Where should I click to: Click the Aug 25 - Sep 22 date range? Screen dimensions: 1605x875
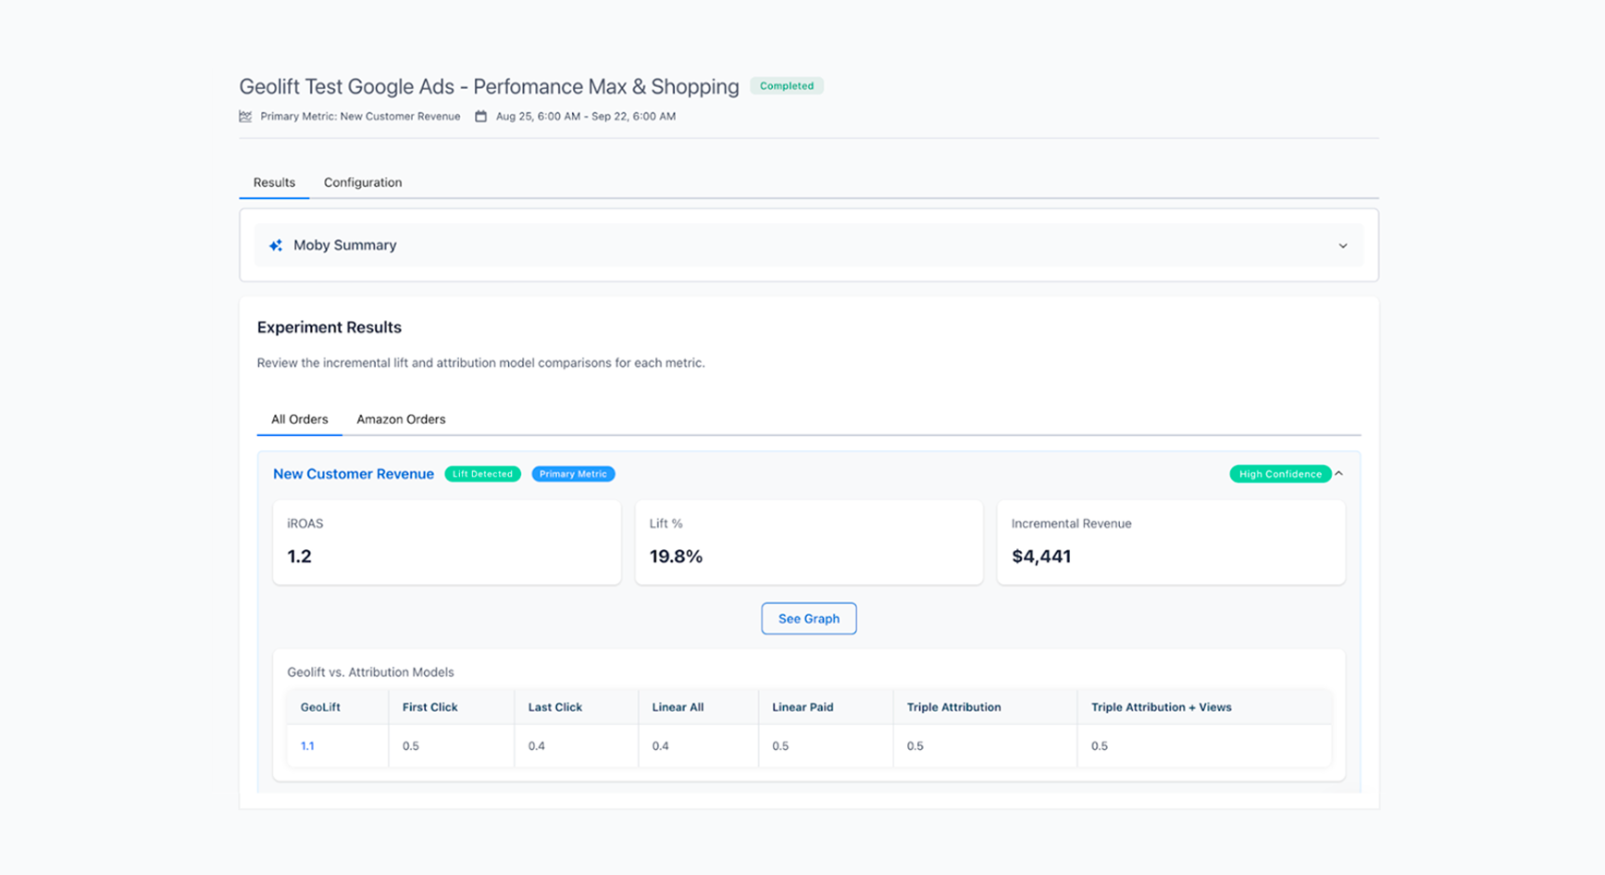[x=586, y=117]
